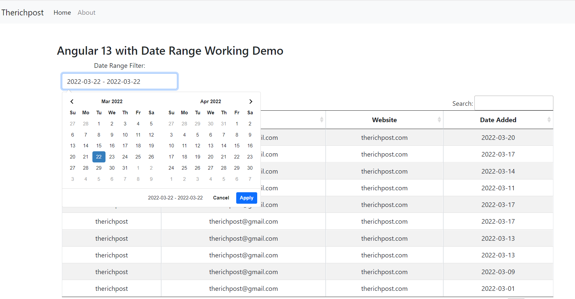Select April 5 in the calendar
Image resolution: width=575 pixels, height=299 pixels.
pyautogui.click(x=197, y=135)
